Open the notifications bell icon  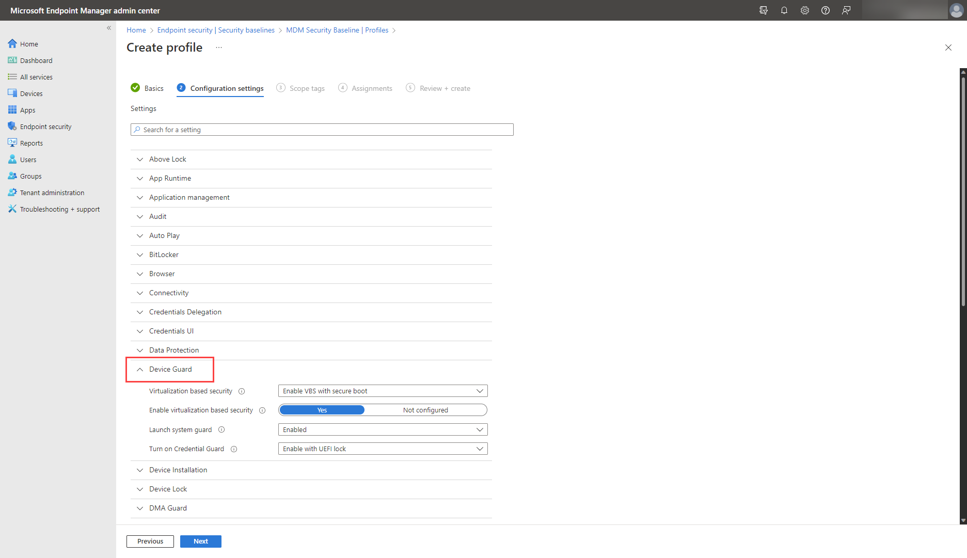click(784, 10)
